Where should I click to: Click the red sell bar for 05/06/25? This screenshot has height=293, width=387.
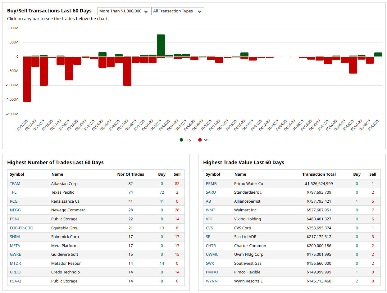(x=353, y=65)
